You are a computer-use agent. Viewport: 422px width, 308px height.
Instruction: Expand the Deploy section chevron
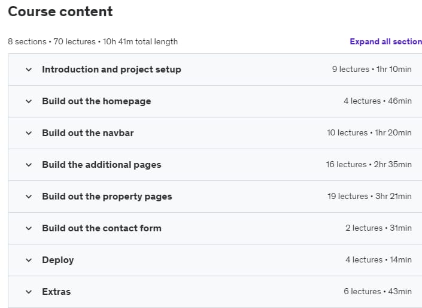click(29, 260)
